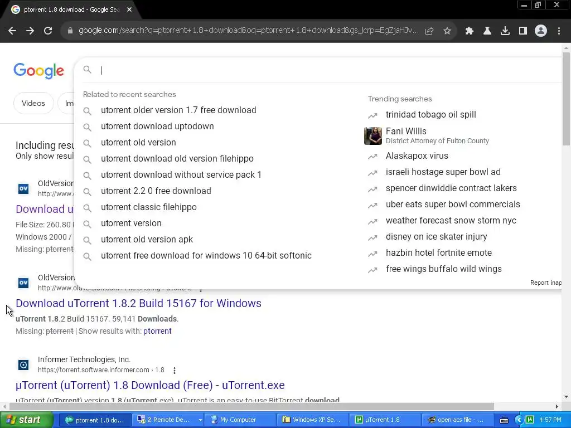Open trending 'weather forecast snow storm nyc'

451,221
